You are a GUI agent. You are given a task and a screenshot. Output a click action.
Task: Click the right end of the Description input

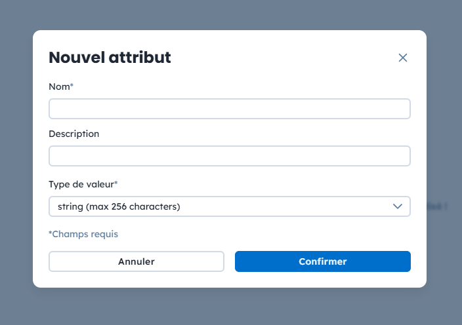404,156
